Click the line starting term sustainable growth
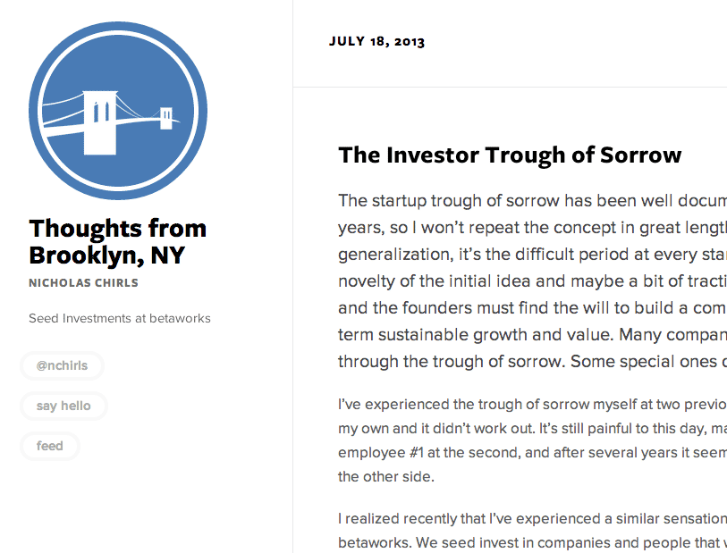727x553 pixels. (x=532, y=334)
